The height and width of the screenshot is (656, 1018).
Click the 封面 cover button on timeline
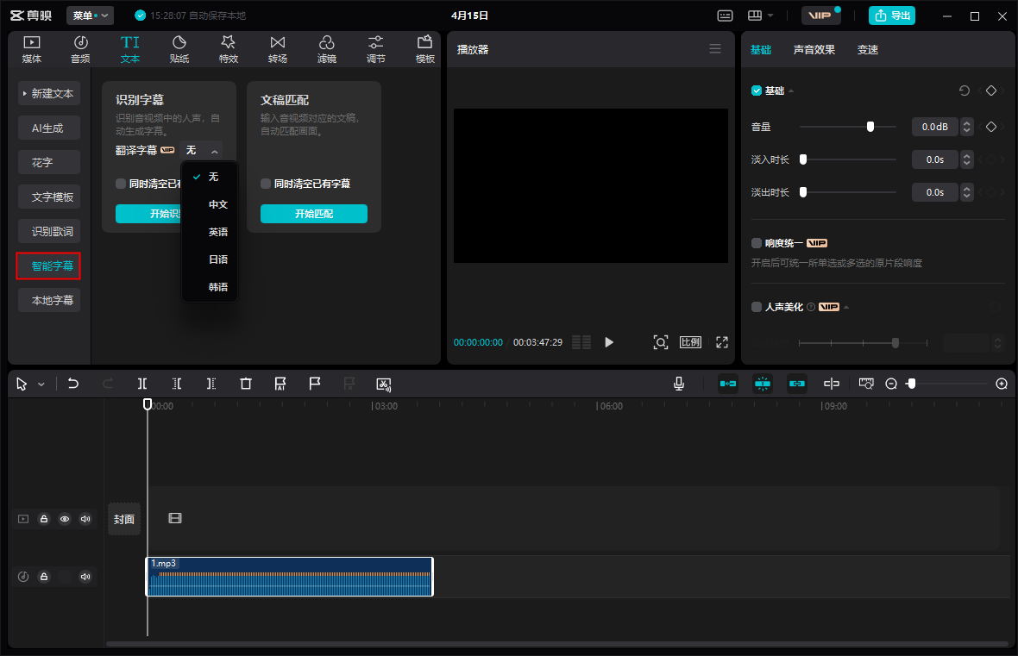pyautogui.click(x=124, y=519)
